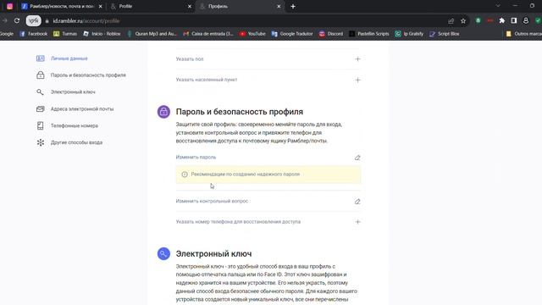Image resolution: width=542 pixels, height=305 pixels.
Task: Click the site lock icon in address bar
Action: point(47,21)
